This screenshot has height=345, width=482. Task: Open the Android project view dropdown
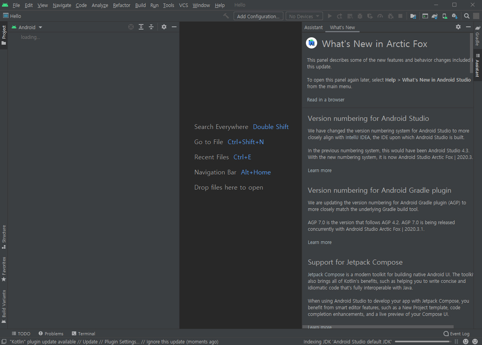(27, 27)
